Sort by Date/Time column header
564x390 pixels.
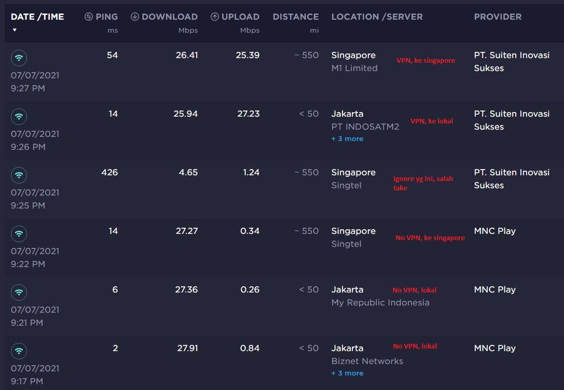[x=37, y=17]
